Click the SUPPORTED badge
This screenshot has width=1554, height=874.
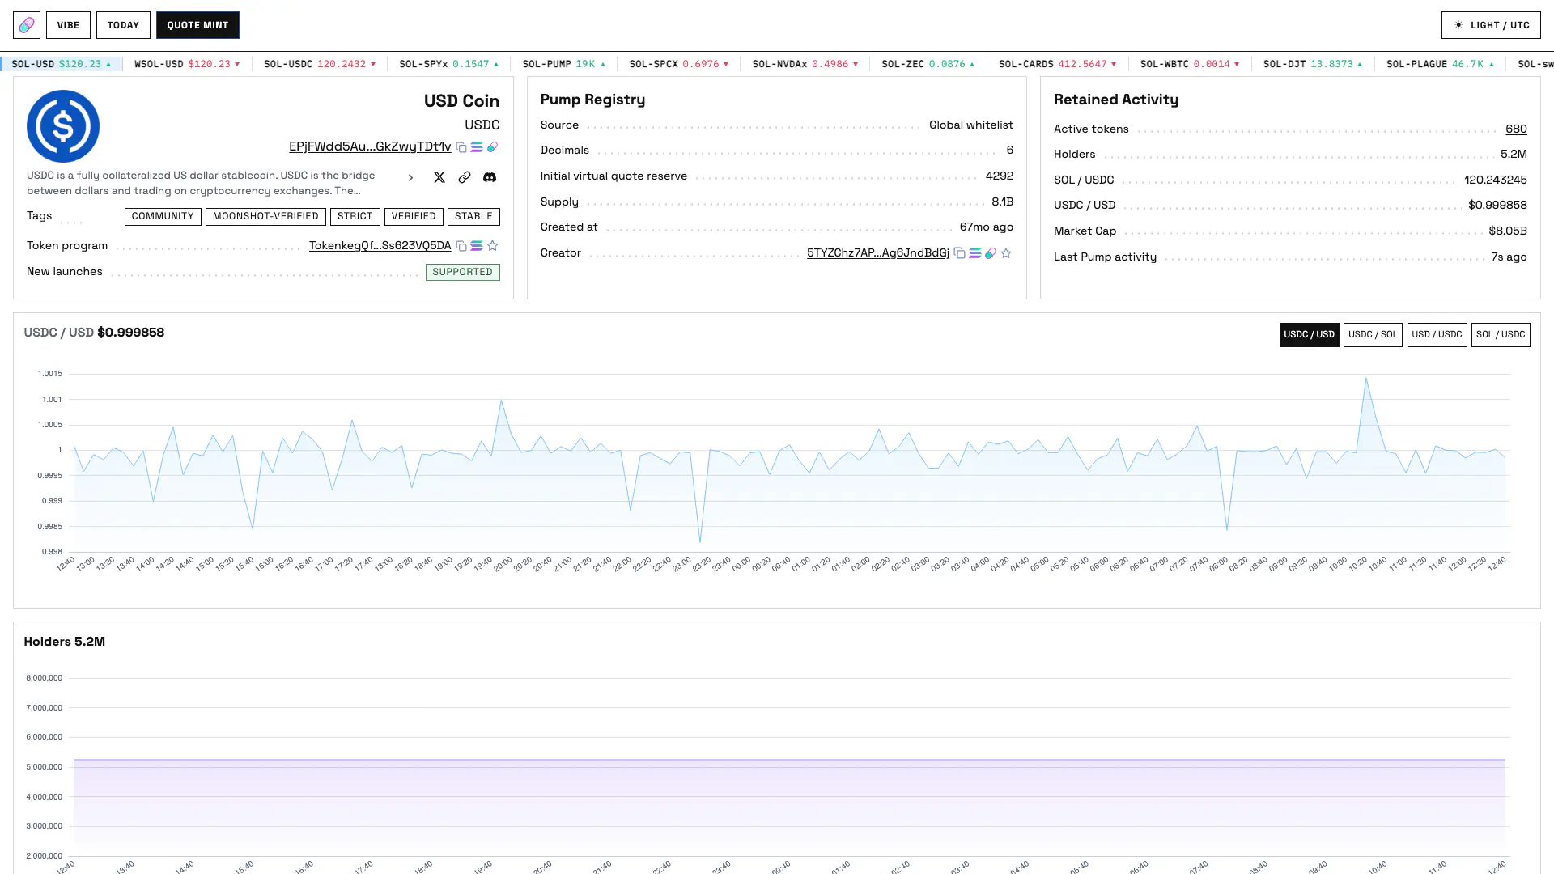(463, 272)
